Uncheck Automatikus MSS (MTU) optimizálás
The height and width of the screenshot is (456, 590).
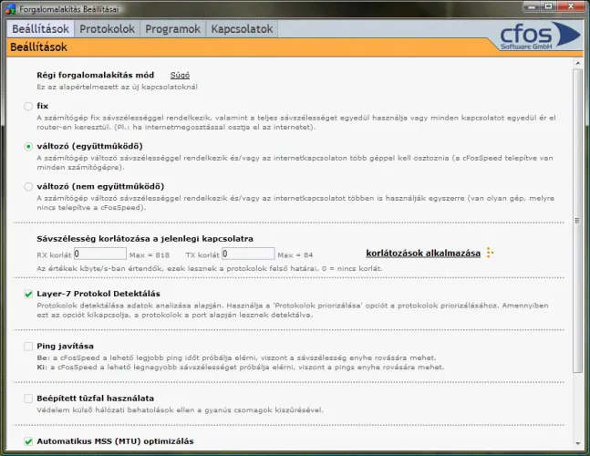click(28, 441)
